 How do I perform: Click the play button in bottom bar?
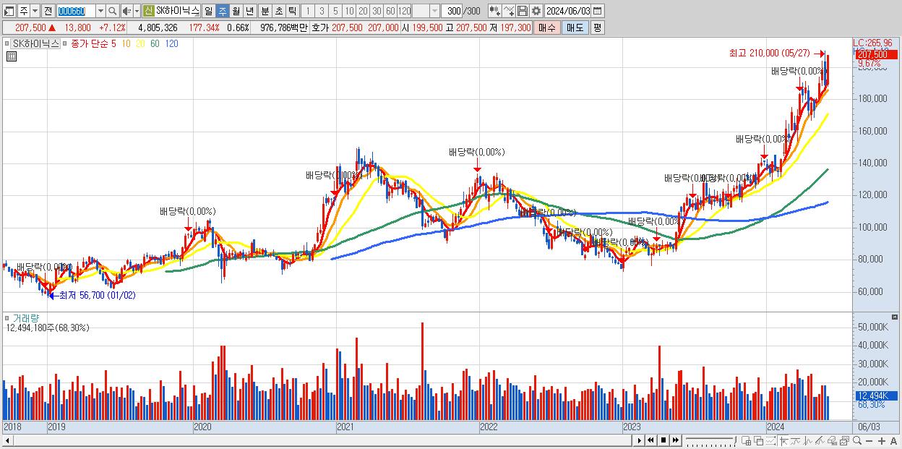pyautogui.click(x=639, y=440)
